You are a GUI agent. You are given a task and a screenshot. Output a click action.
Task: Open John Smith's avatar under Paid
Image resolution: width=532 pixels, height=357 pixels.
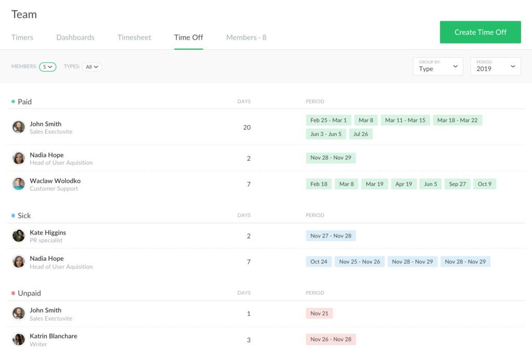click(x=19, y=127)
